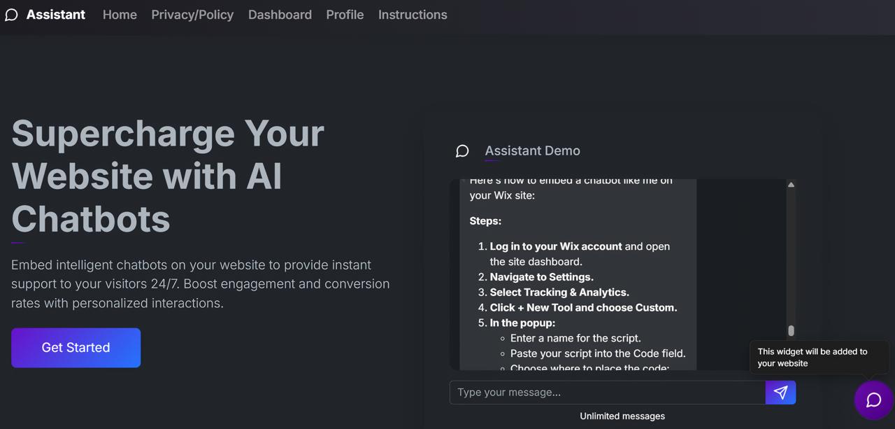Click the Navigate to Settings step text
The height and width of the screenshot is (429, 895).
coord(542,277)
